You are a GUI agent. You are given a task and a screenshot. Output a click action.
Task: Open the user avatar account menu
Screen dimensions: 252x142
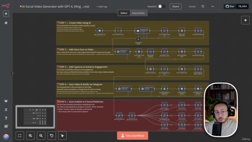[6, 137]
